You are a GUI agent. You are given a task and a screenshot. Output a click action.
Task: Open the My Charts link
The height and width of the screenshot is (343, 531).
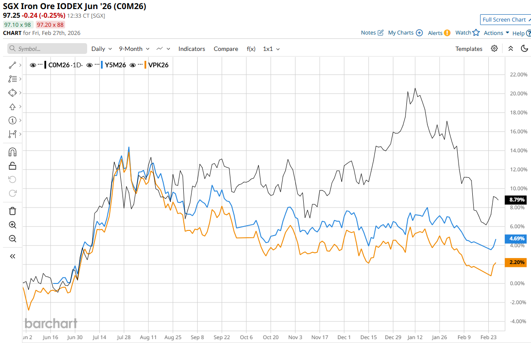coord(405,33)
